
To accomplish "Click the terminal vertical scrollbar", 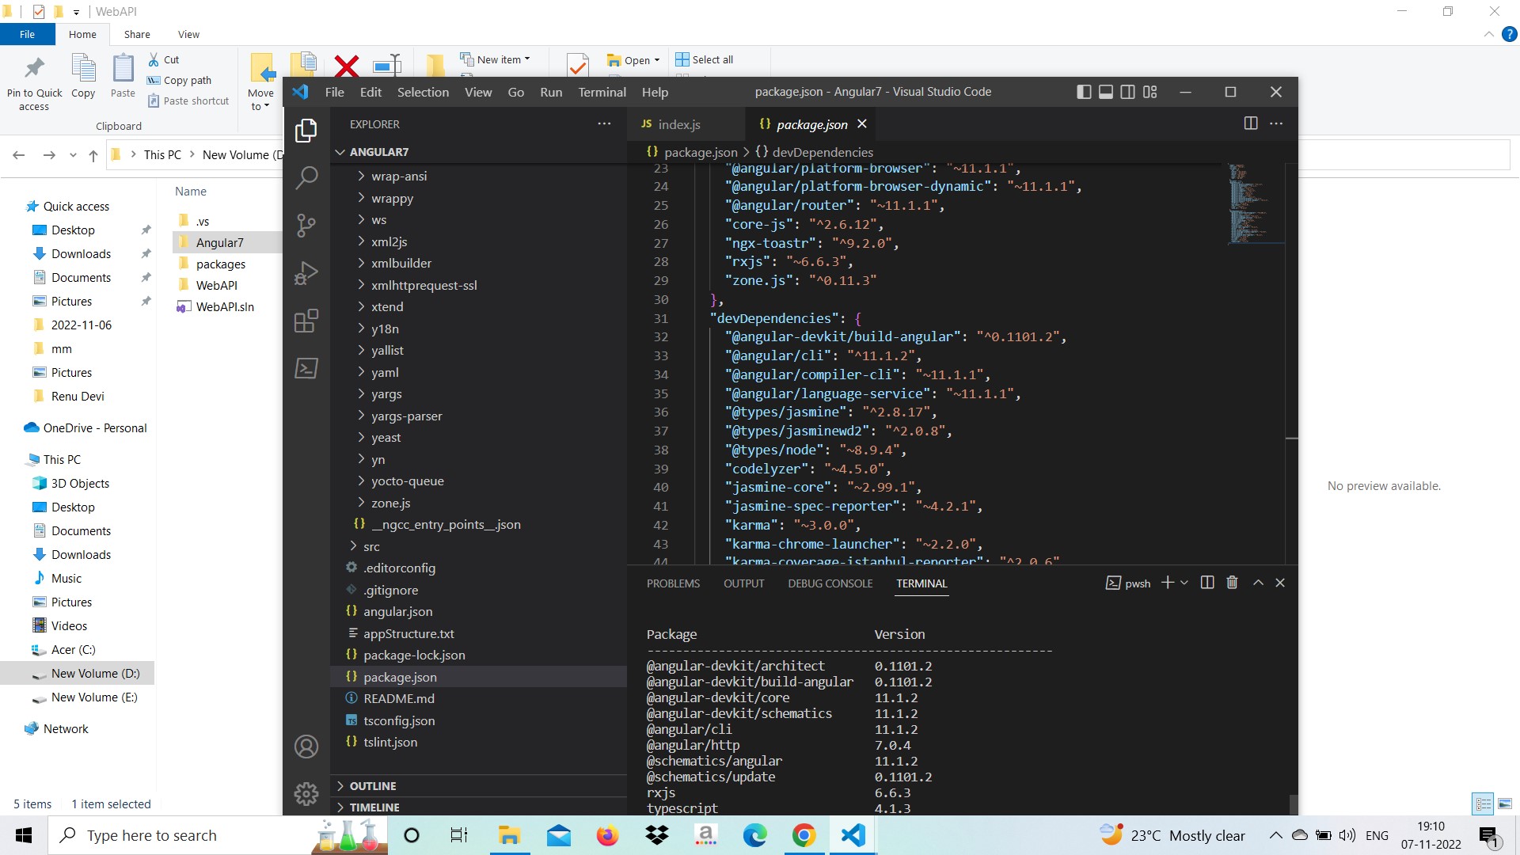I will pos(1294,804).
